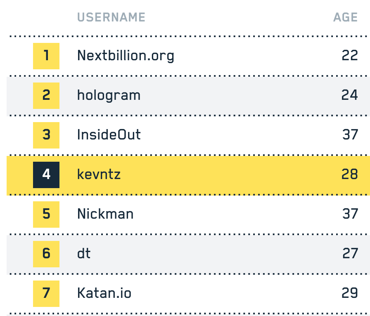Open the Nickman username
Viewport: 370px width, 316px height.
[x=105, y=214]
